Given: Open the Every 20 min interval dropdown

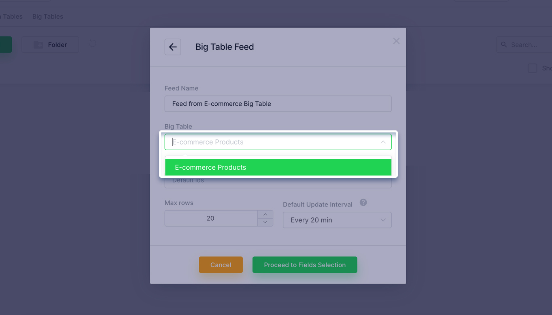Looking at the screenshot, I should click(x=337, y=220).
